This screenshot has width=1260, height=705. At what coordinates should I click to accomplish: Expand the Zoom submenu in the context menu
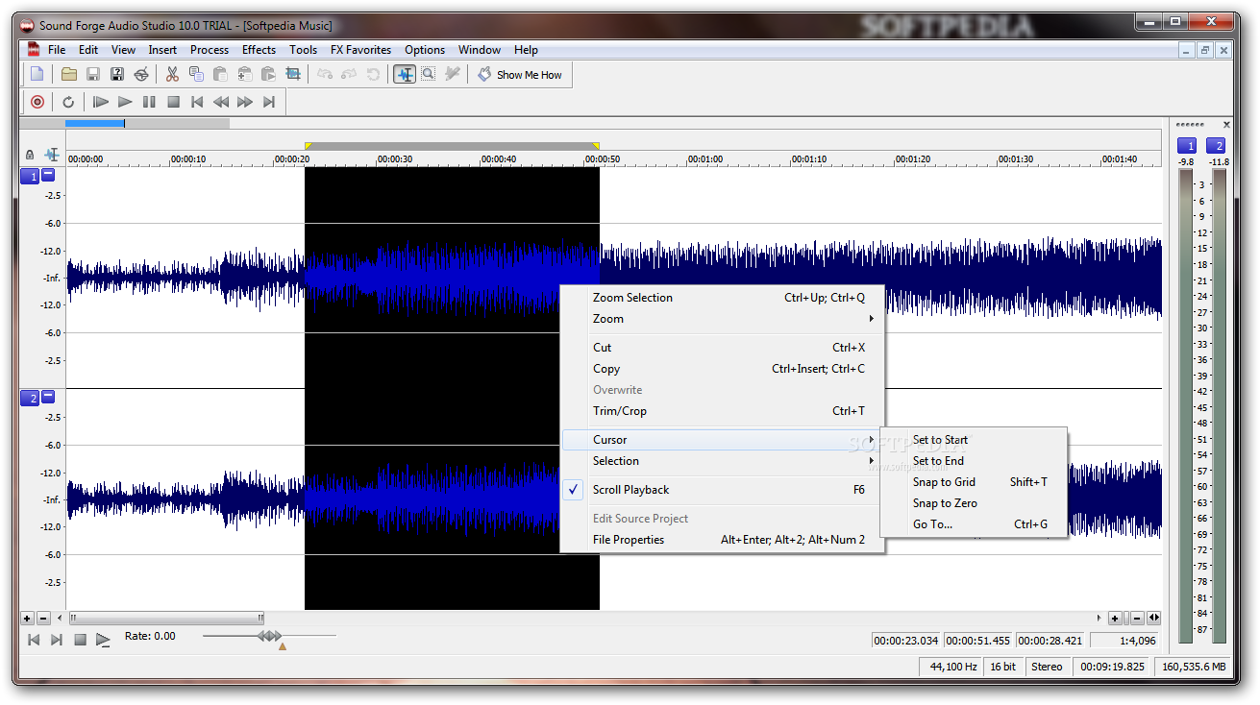[722, 319]
